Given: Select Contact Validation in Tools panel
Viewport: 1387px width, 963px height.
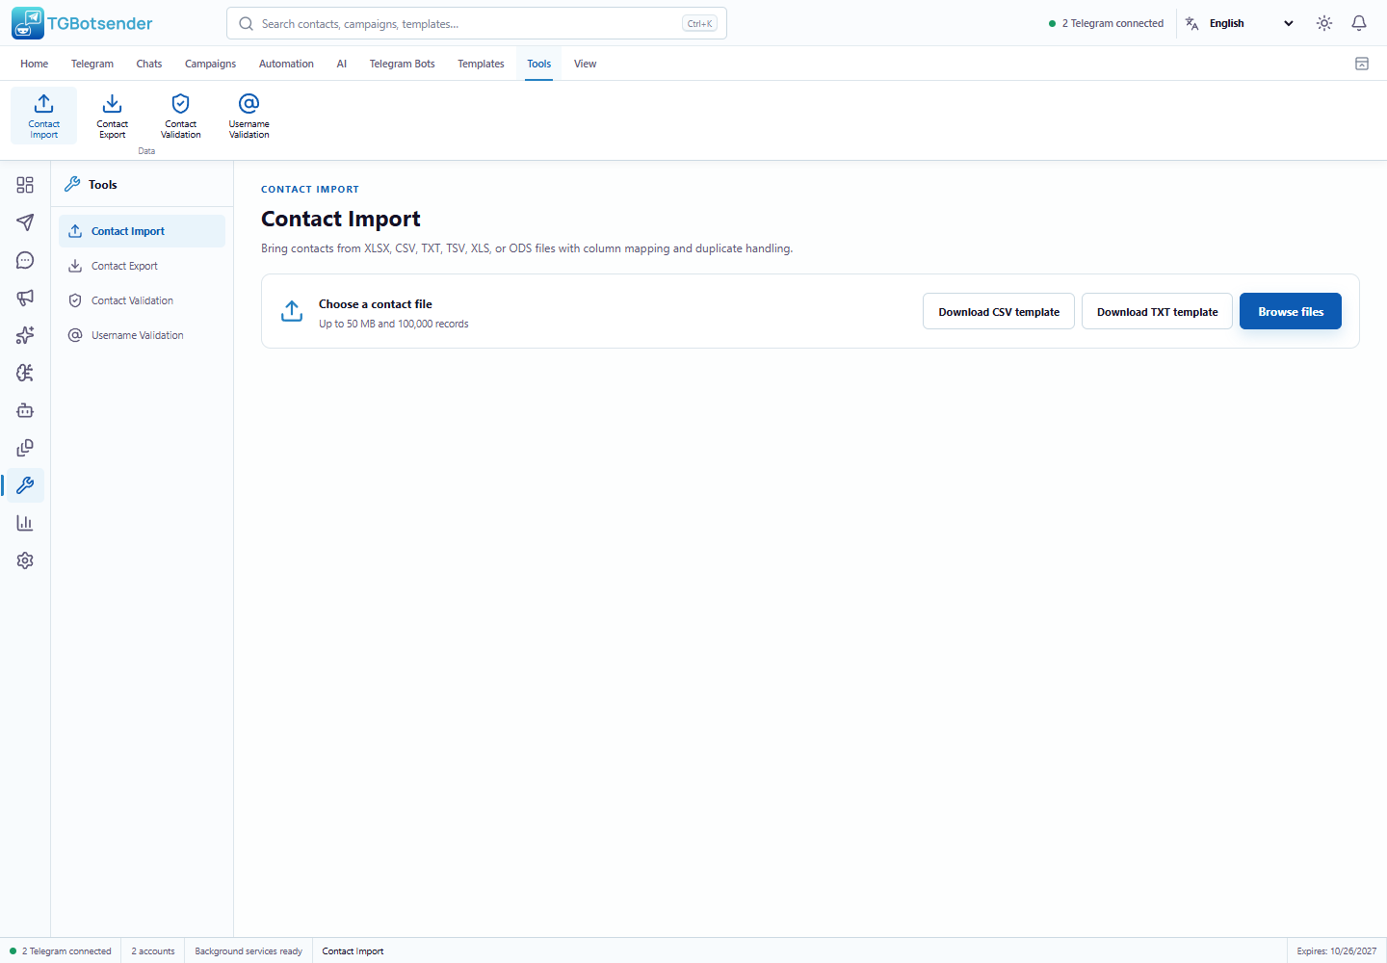Looking at the screenshot, I should click(142, 300).
